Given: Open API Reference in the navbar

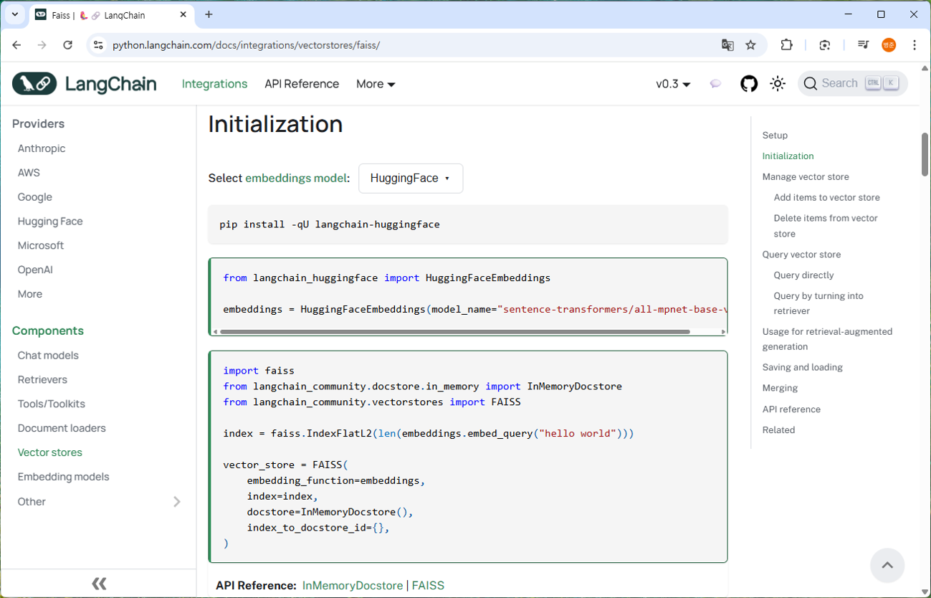Looking at the screenshot, I should coord(302,84).
